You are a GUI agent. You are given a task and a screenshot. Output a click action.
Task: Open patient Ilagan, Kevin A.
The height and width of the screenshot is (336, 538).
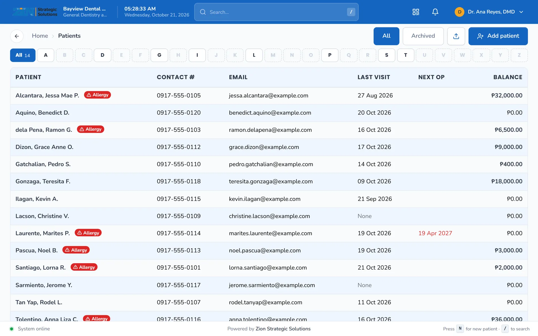(x=37, y=199)
